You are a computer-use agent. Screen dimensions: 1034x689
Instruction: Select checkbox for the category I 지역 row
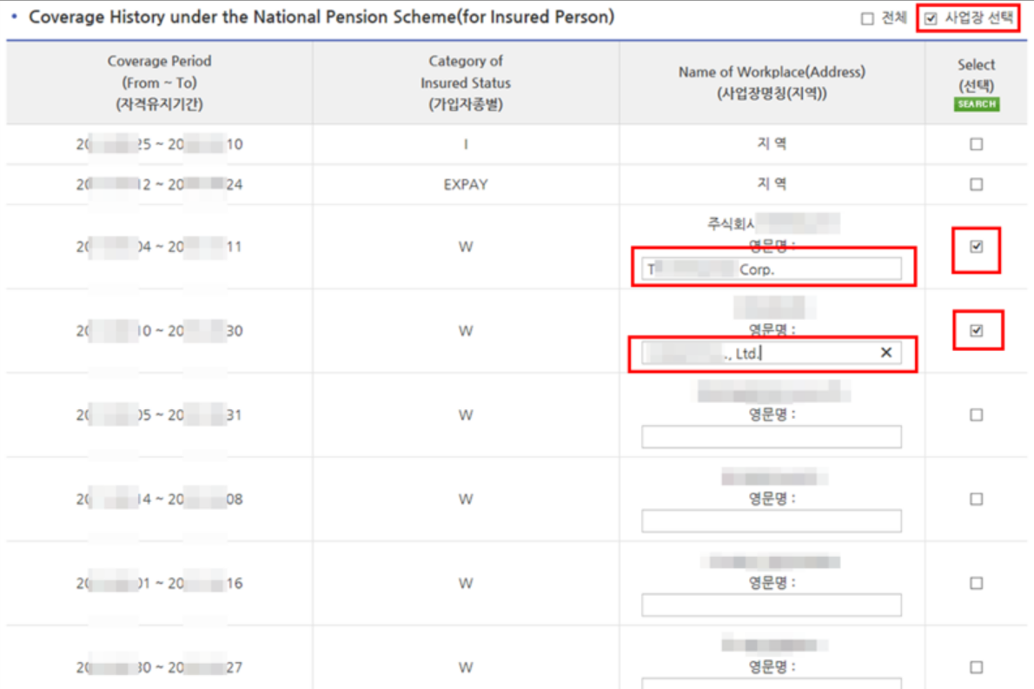point(977,144)
